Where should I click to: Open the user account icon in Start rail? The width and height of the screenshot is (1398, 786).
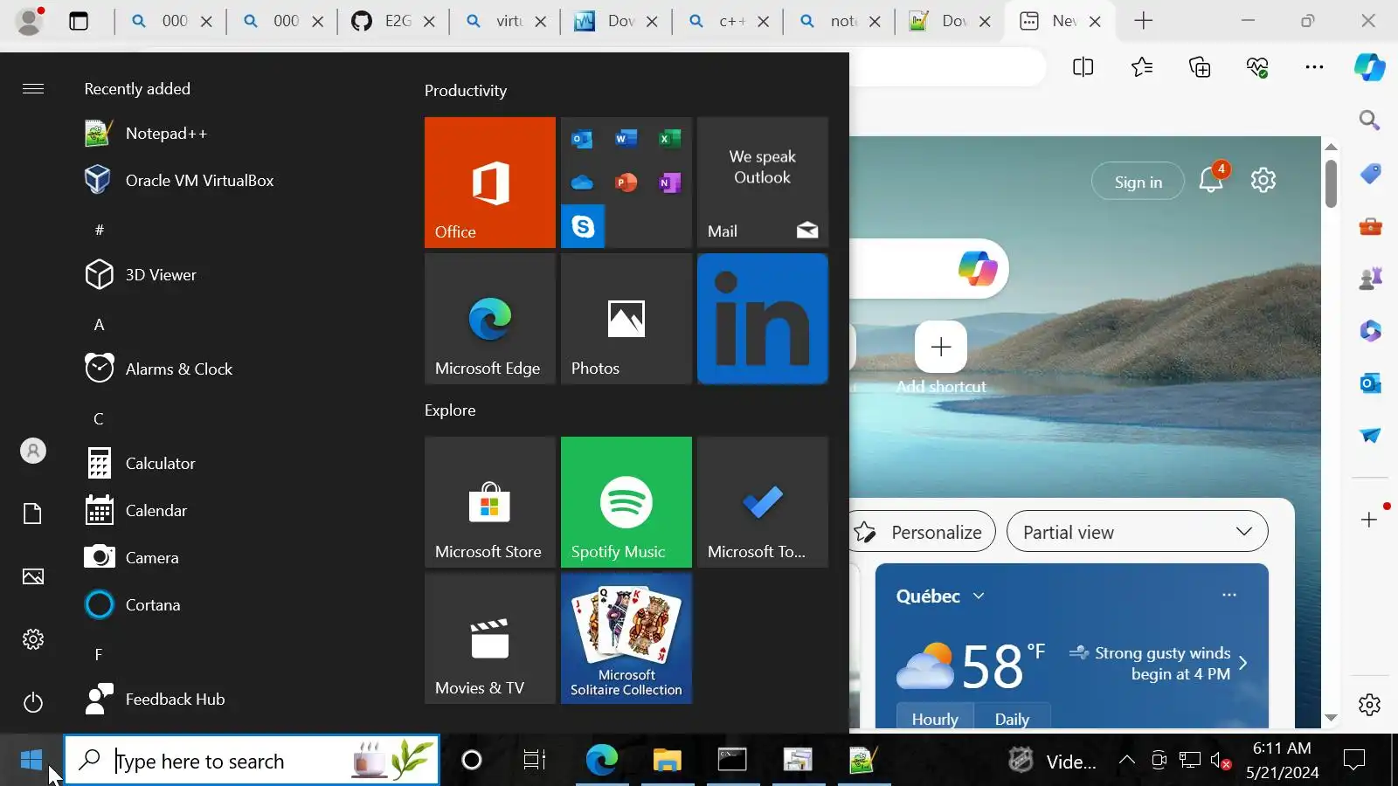pos(33,451)
